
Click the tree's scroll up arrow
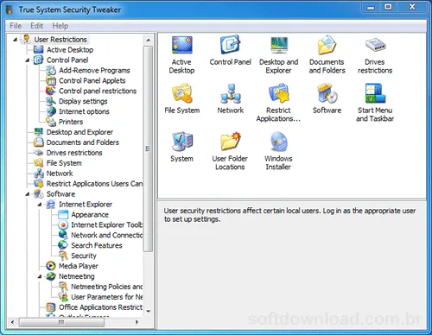click(149, 40)
